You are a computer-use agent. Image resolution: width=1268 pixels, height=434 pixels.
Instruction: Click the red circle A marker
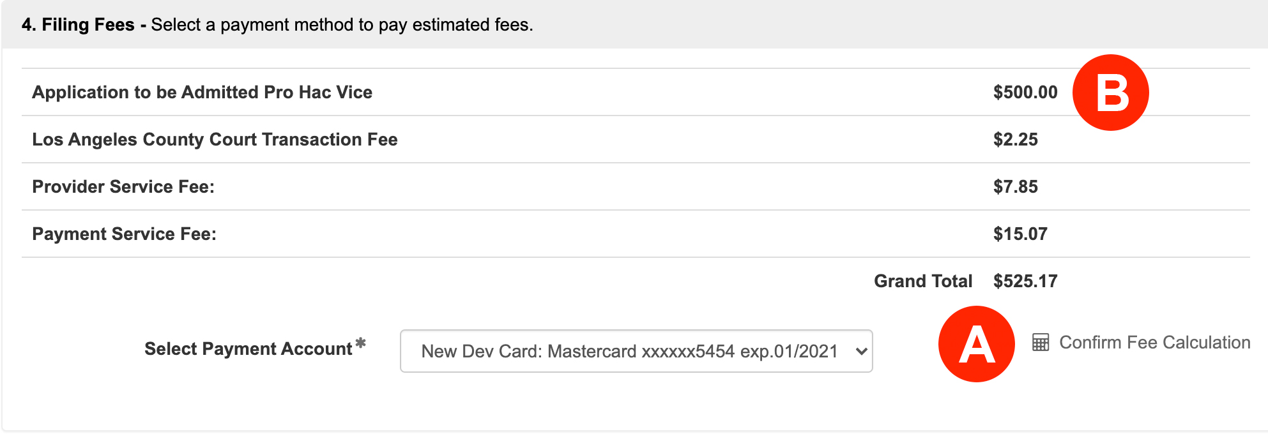tap(976, 344)
